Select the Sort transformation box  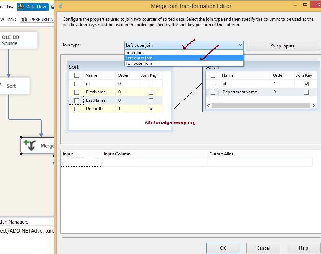11,86
